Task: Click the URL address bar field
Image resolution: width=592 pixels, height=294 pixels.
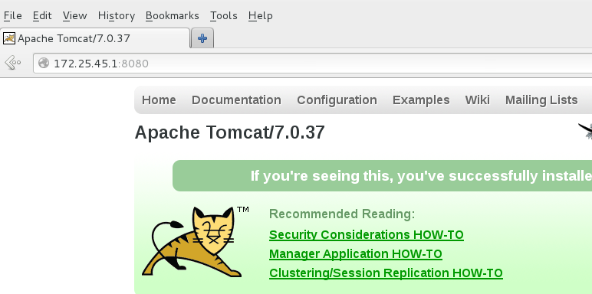Action: [313, 63]
